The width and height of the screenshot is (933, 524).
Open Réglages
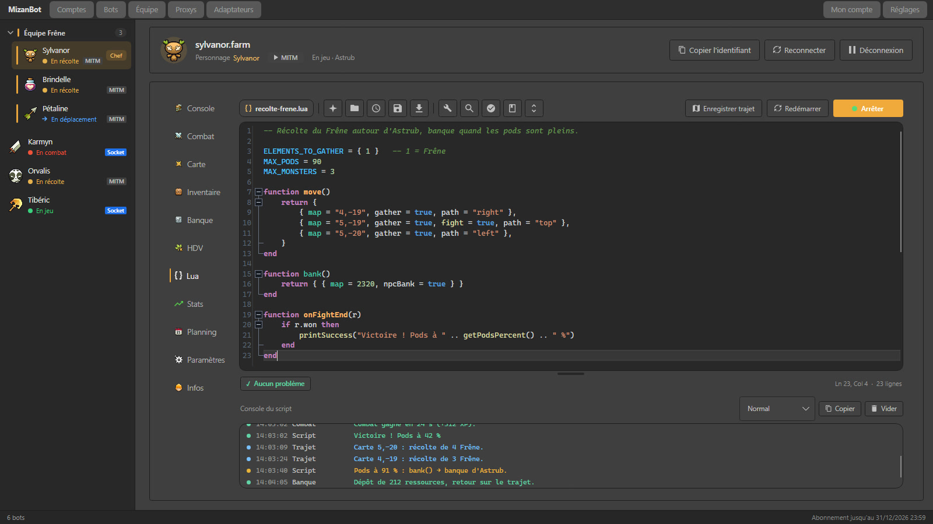coord(905,9)
